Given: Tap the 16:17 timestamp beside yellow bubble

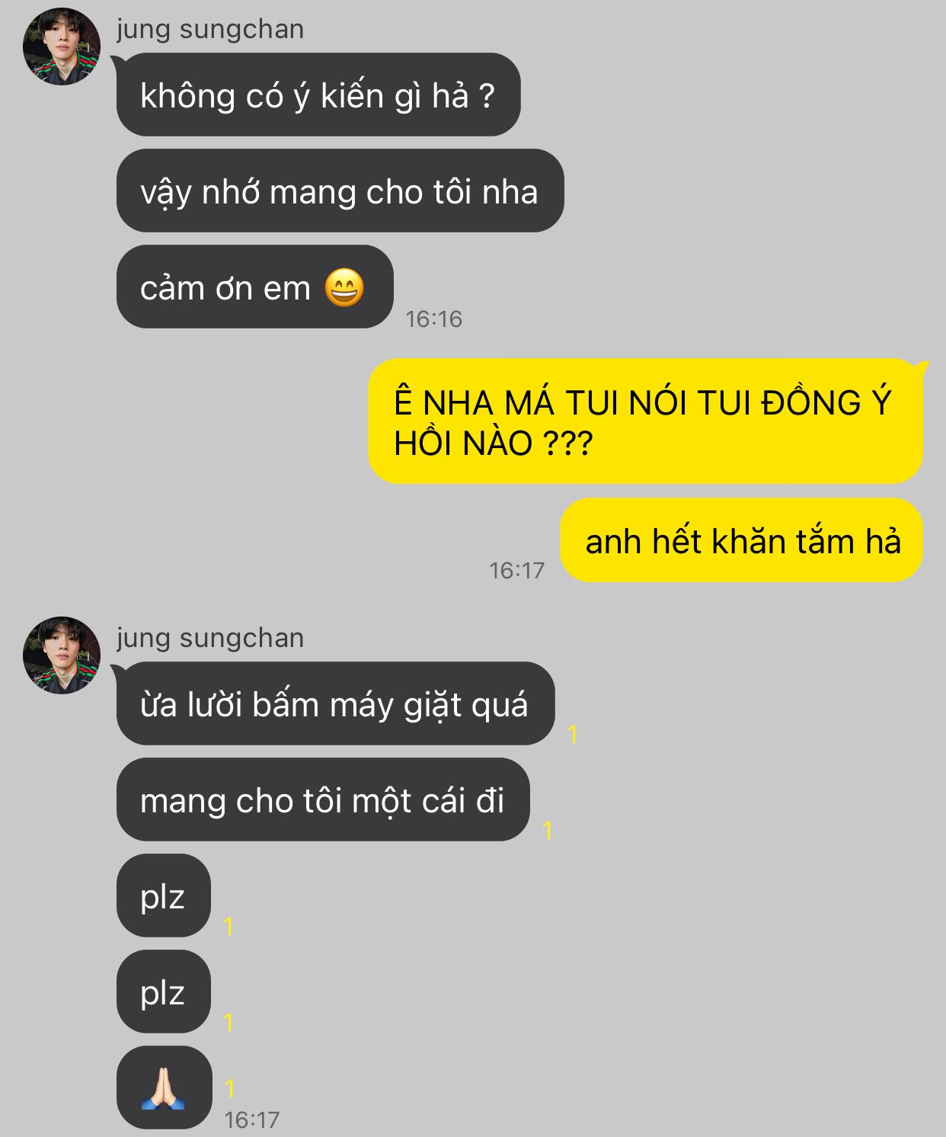Looking at the screenshot, I should click(x=516, y=570).
